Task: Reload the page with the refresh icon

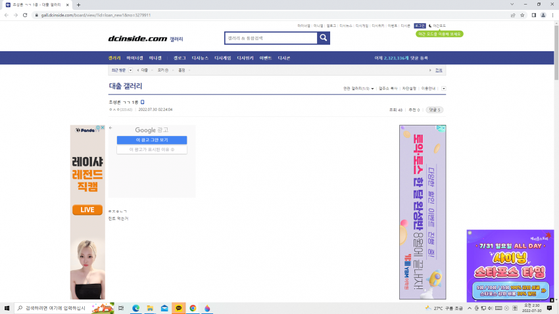Action: pyautogui.click(x=25, y=15)
